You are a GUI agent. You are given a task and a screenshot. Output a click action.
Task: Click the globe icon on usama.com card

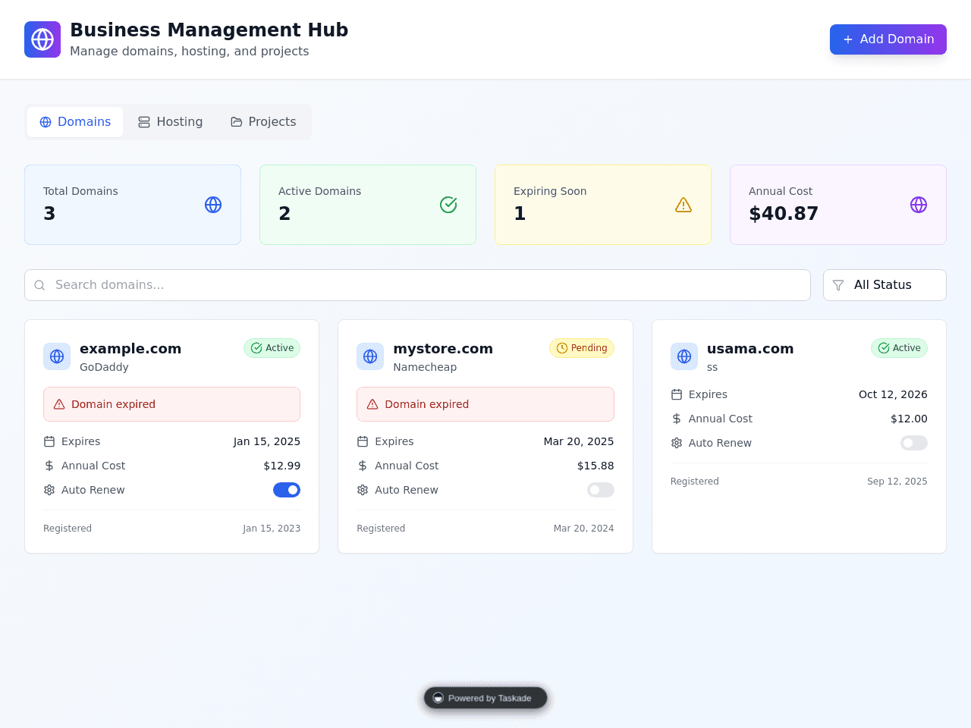[x=684, y=356]
